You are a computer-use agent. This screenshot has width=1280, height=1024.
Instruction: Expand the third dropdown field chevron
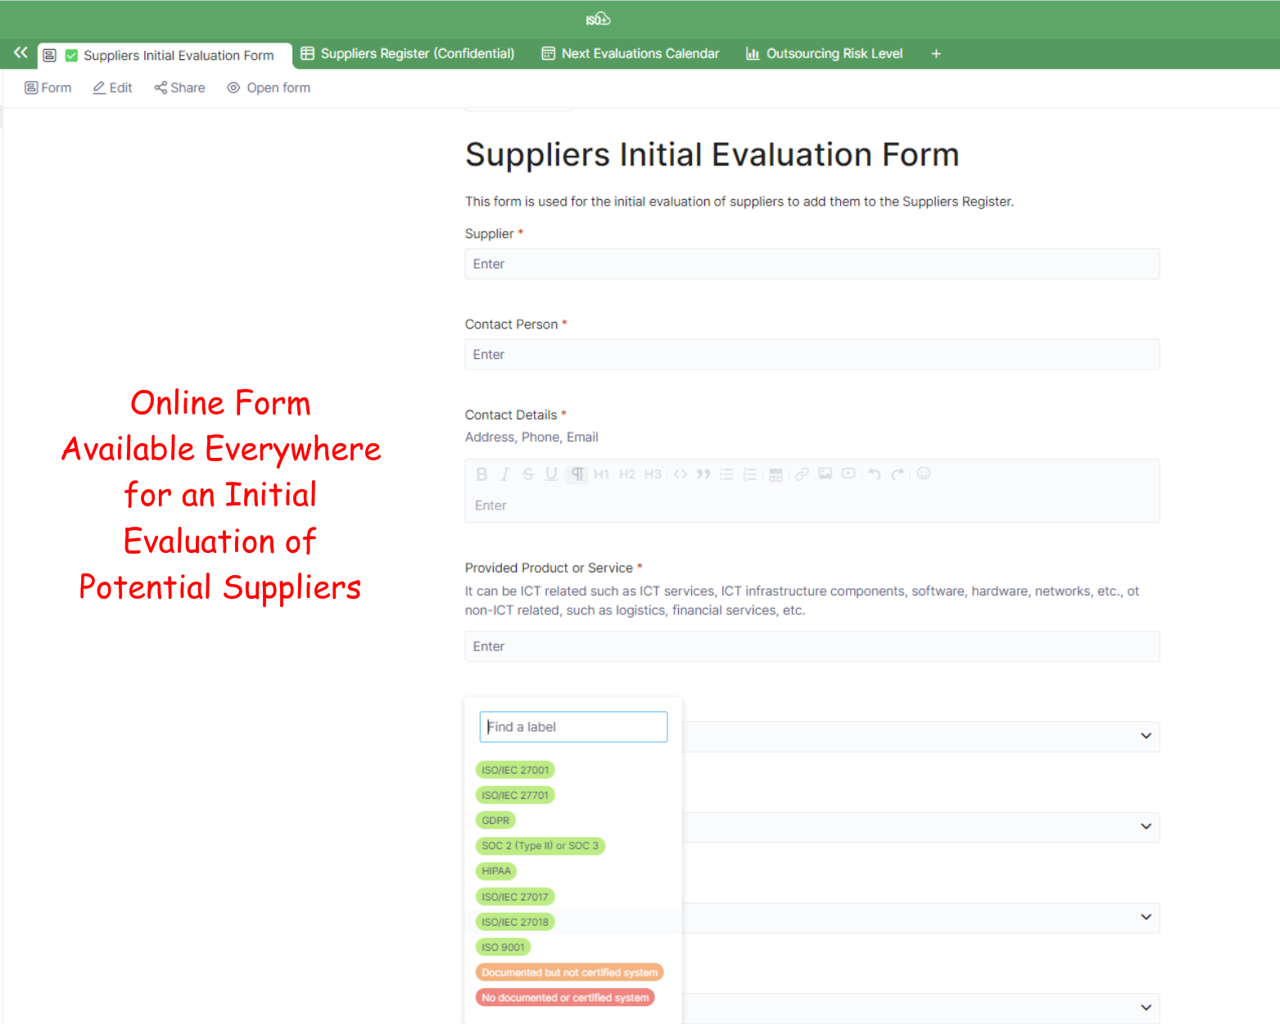coord(1146,918)
